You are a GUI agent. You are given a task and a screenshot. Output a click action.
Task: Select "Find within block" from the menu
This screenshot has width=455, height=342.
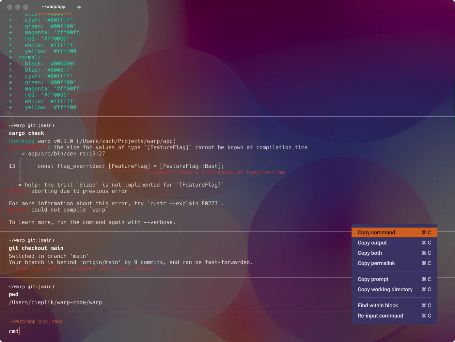tap(378, 305)
